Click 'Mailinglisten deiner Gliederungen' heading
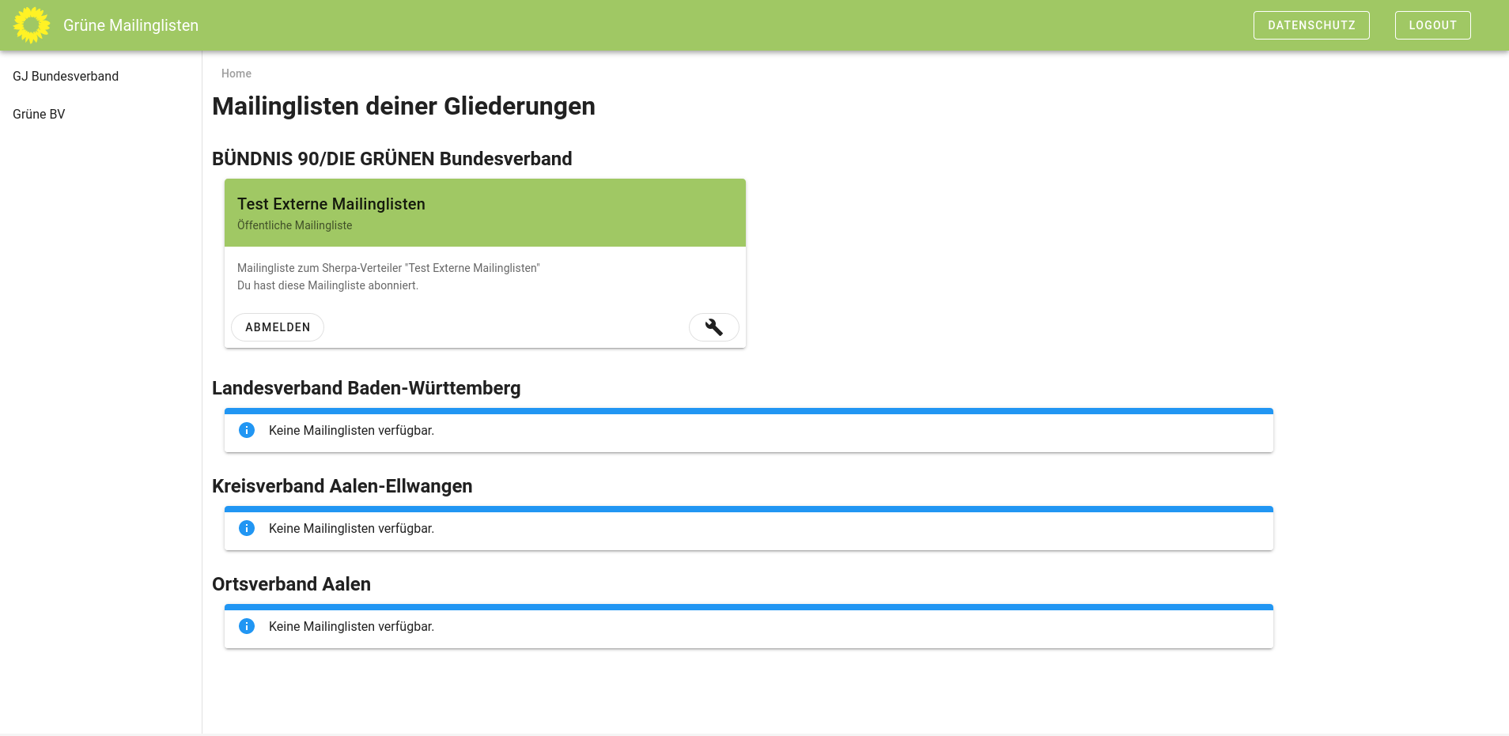 tap(403, 106)
